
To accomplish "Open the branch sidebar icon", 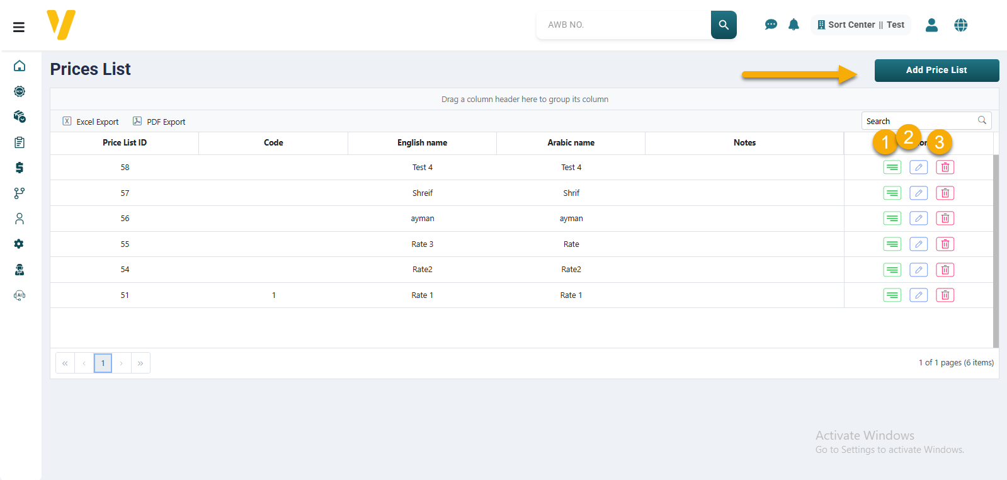I will tap(20, 193).
